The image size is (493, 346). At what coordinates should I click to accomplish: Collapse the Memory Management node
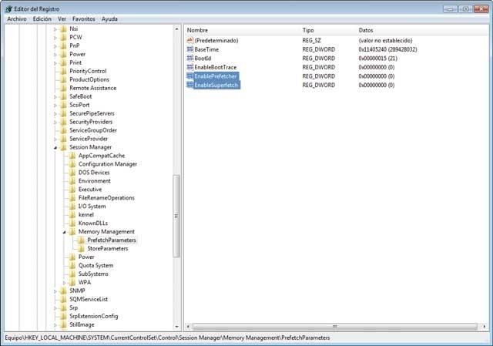click(x=64, y=232)
